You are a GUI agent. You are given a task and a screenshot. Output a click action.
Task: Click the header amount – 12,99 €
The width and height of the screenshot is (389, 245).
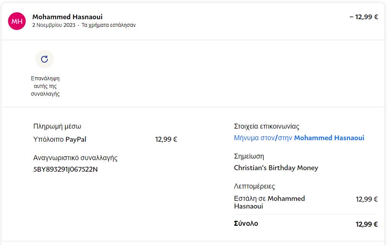364,17
